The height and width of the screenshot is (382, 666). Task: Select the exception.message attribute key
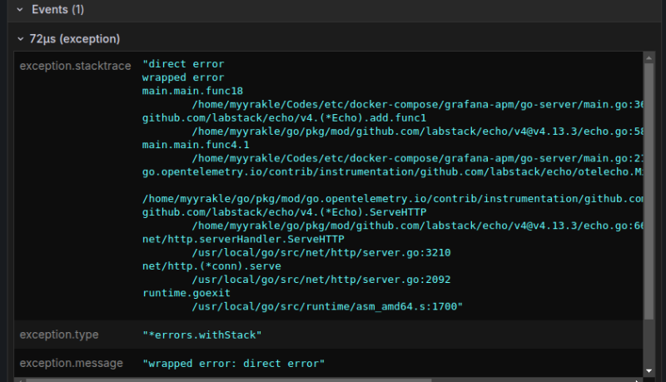click(71, 363)
